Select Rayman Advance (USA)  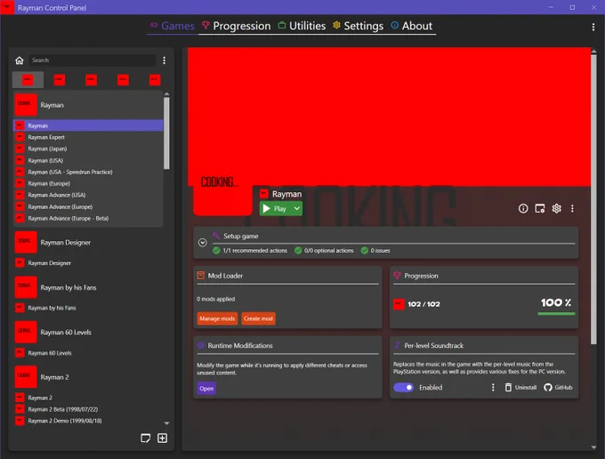click(88, 195)
